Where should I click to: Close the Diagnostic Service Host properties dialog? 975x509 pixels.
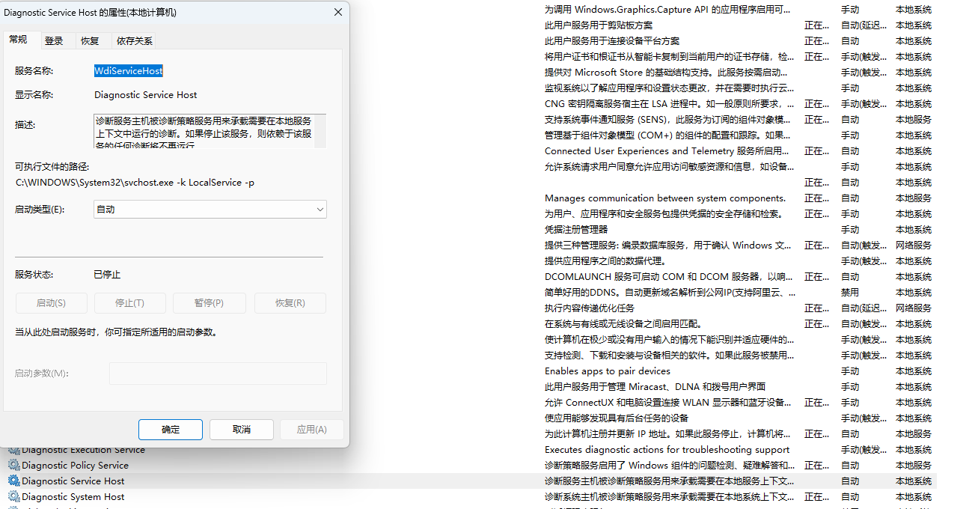click(338, 12)
